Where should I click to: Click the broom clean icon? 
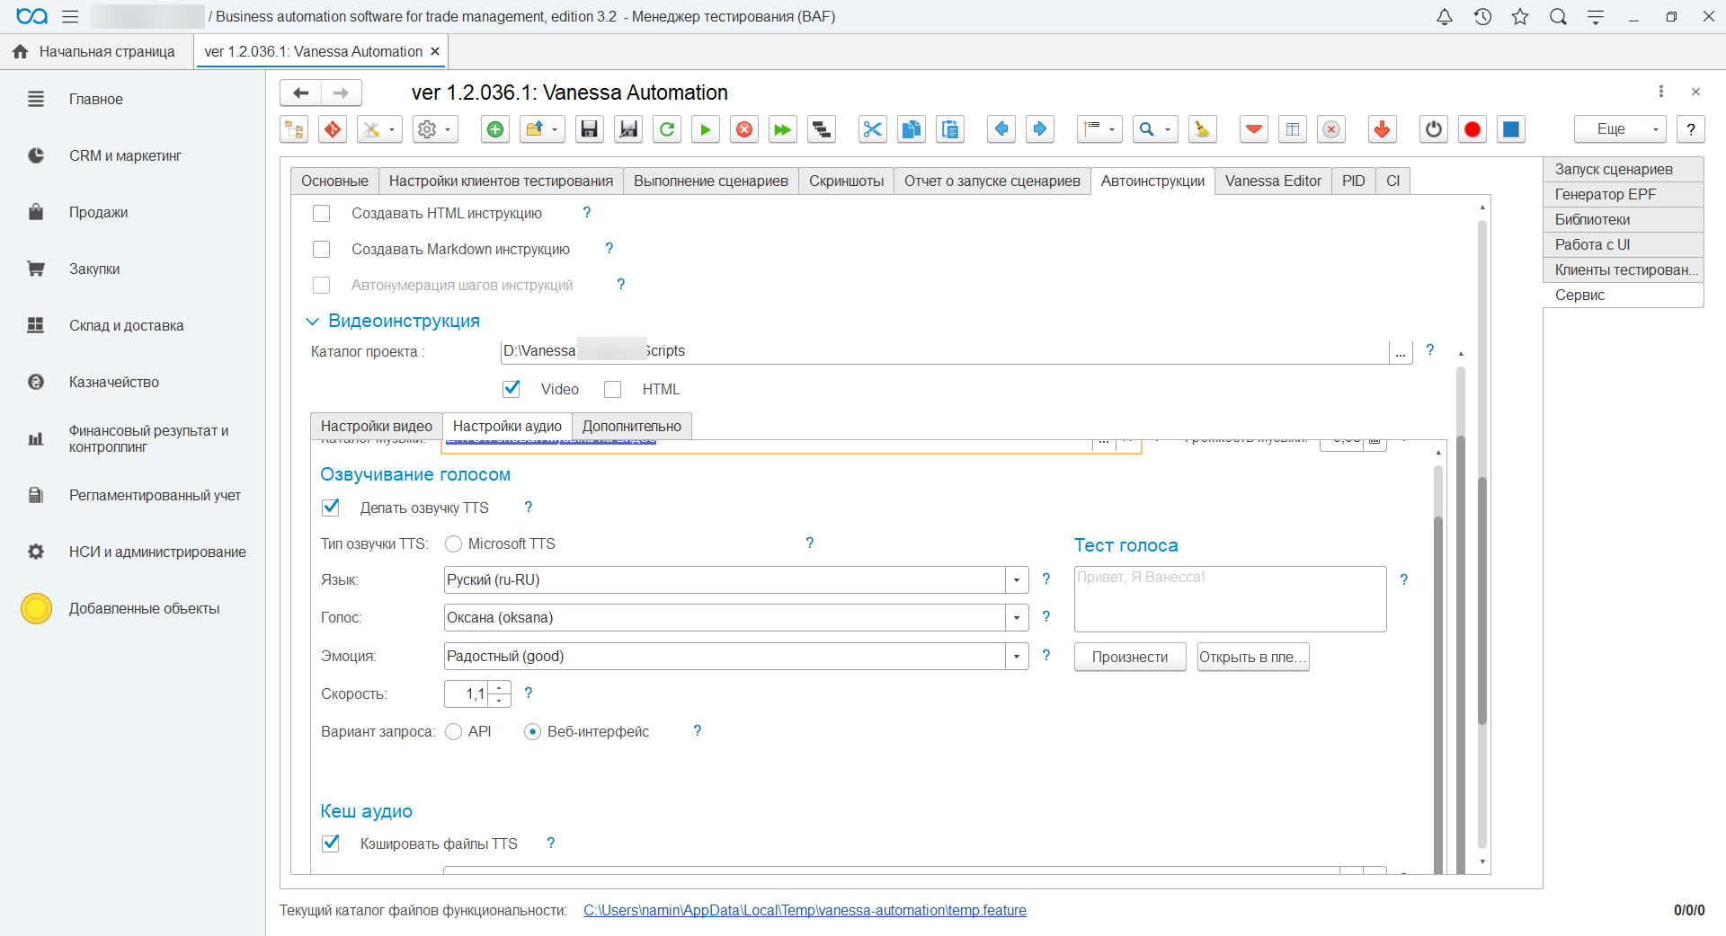click(x=1202, y=129)
